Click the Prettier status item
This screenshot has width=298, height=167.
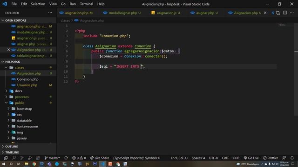[271, 158]
